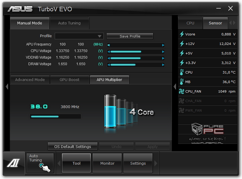Close the TurboV EVO window

[230, 8]
